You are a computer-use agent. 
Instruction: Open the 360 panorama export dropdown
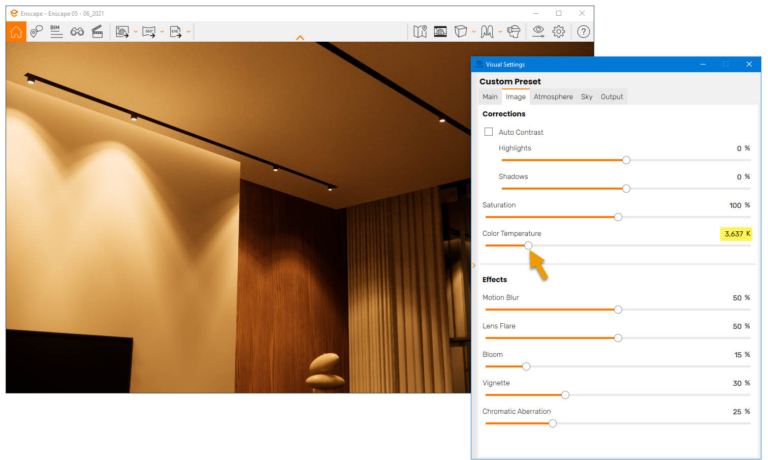point(162,31)
